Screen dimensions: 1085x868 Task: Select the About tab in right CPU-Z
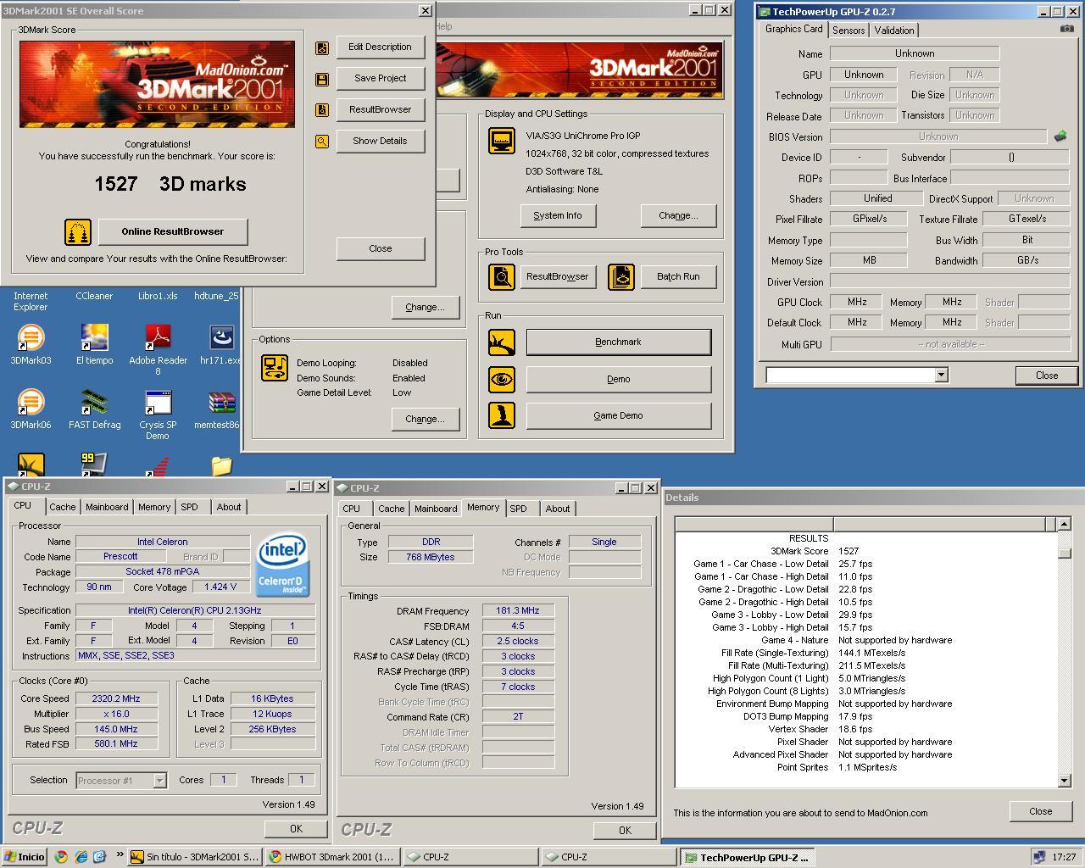557,509
